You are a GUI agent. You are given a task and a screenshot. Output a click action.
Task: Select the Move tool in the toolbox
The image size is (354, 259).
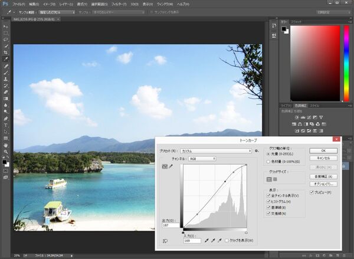6,27
